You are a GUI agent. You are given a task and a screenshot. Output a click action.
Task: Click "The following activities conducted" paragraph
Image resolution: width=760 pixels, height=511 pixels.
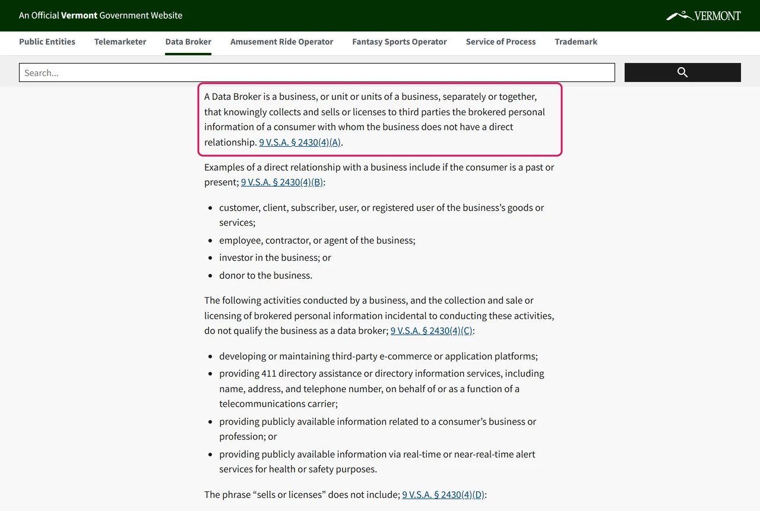point(379,316)
